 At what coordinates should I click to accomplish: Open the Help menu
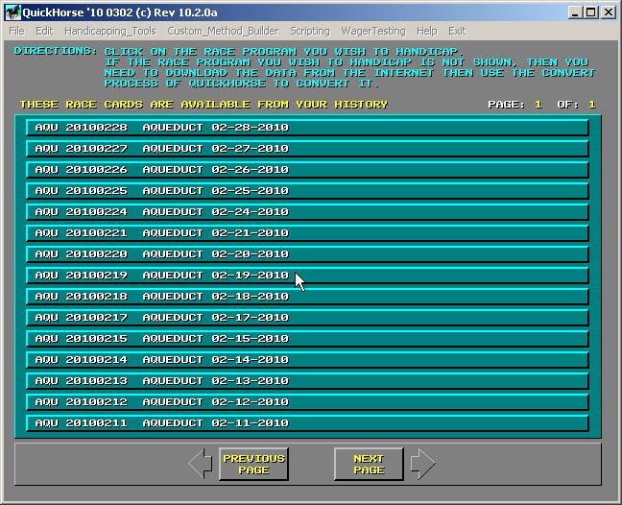pos(426,32)
